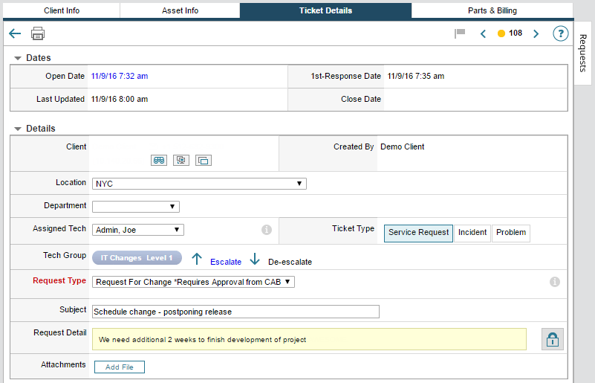
Task: Click the Add File button
Action: tap(120, 367)
